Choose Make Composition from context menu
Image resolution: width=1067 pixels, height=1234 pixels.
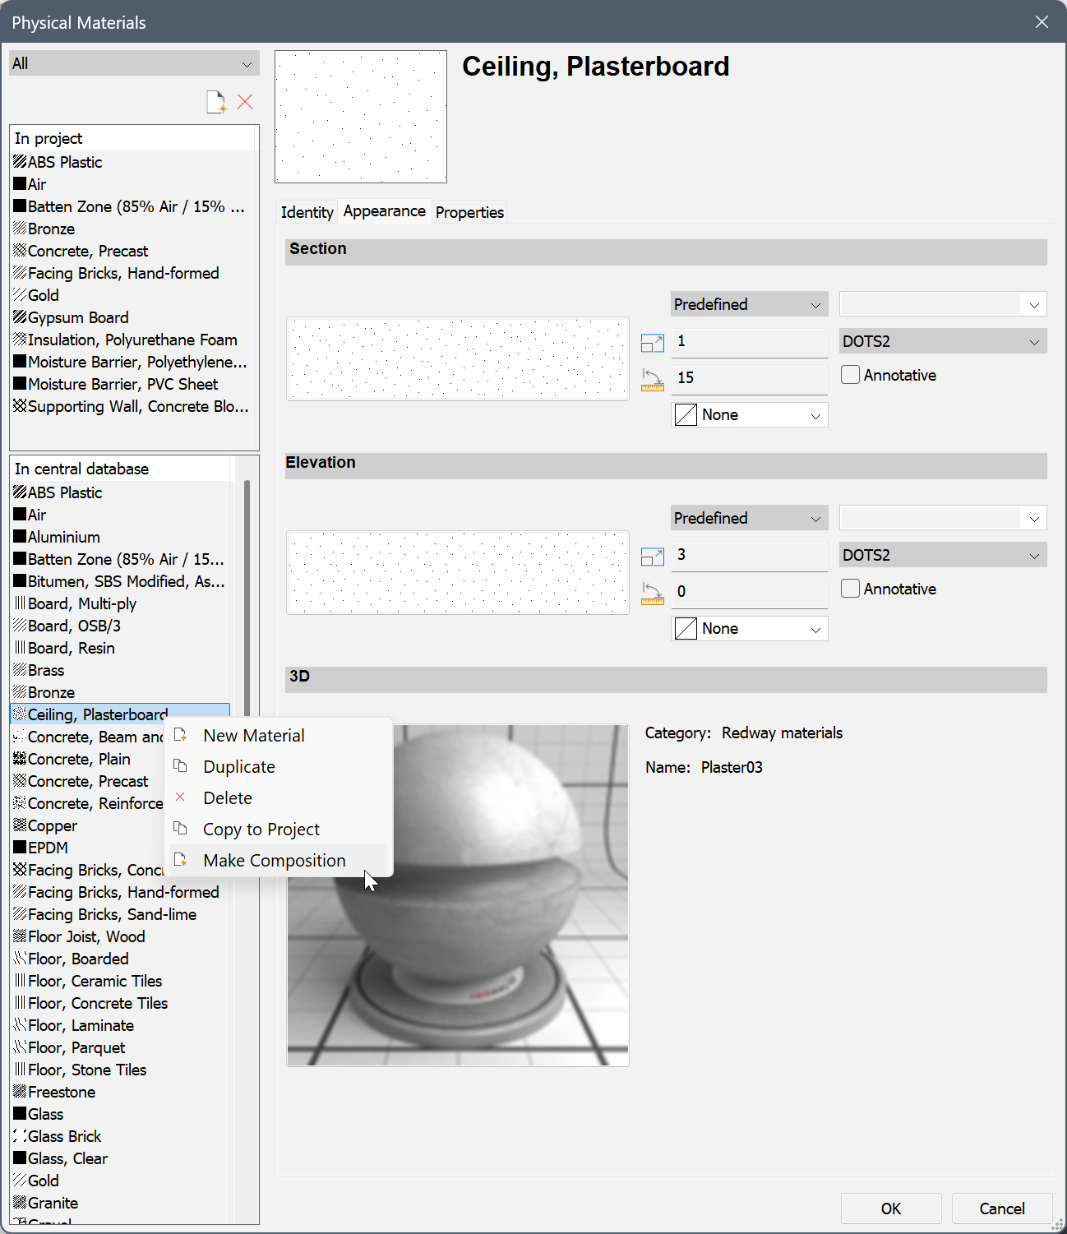click(275, 861)
